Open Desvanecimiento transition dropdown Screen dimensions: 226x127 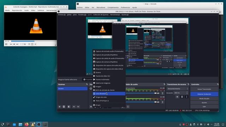click(x=178, y=89)
